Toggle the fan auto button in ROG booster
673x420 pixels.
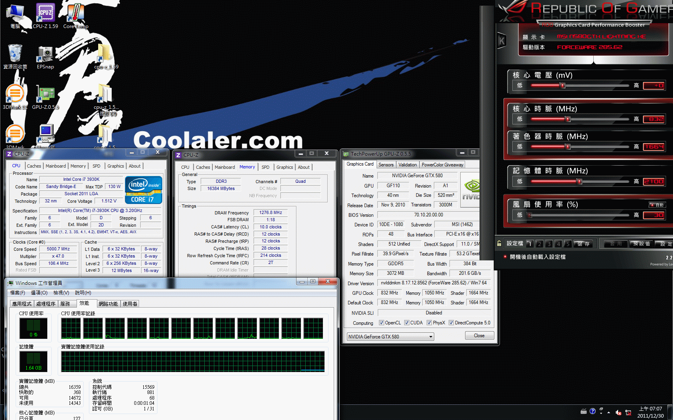(x=657, y=205)
